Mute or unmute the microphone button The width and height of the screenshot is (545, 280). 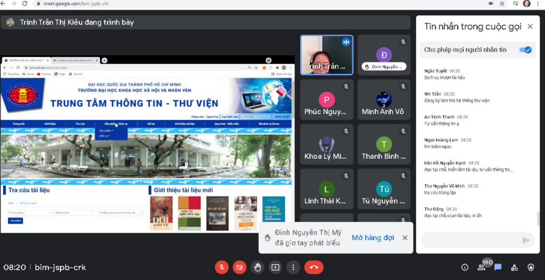pos(221,267)
